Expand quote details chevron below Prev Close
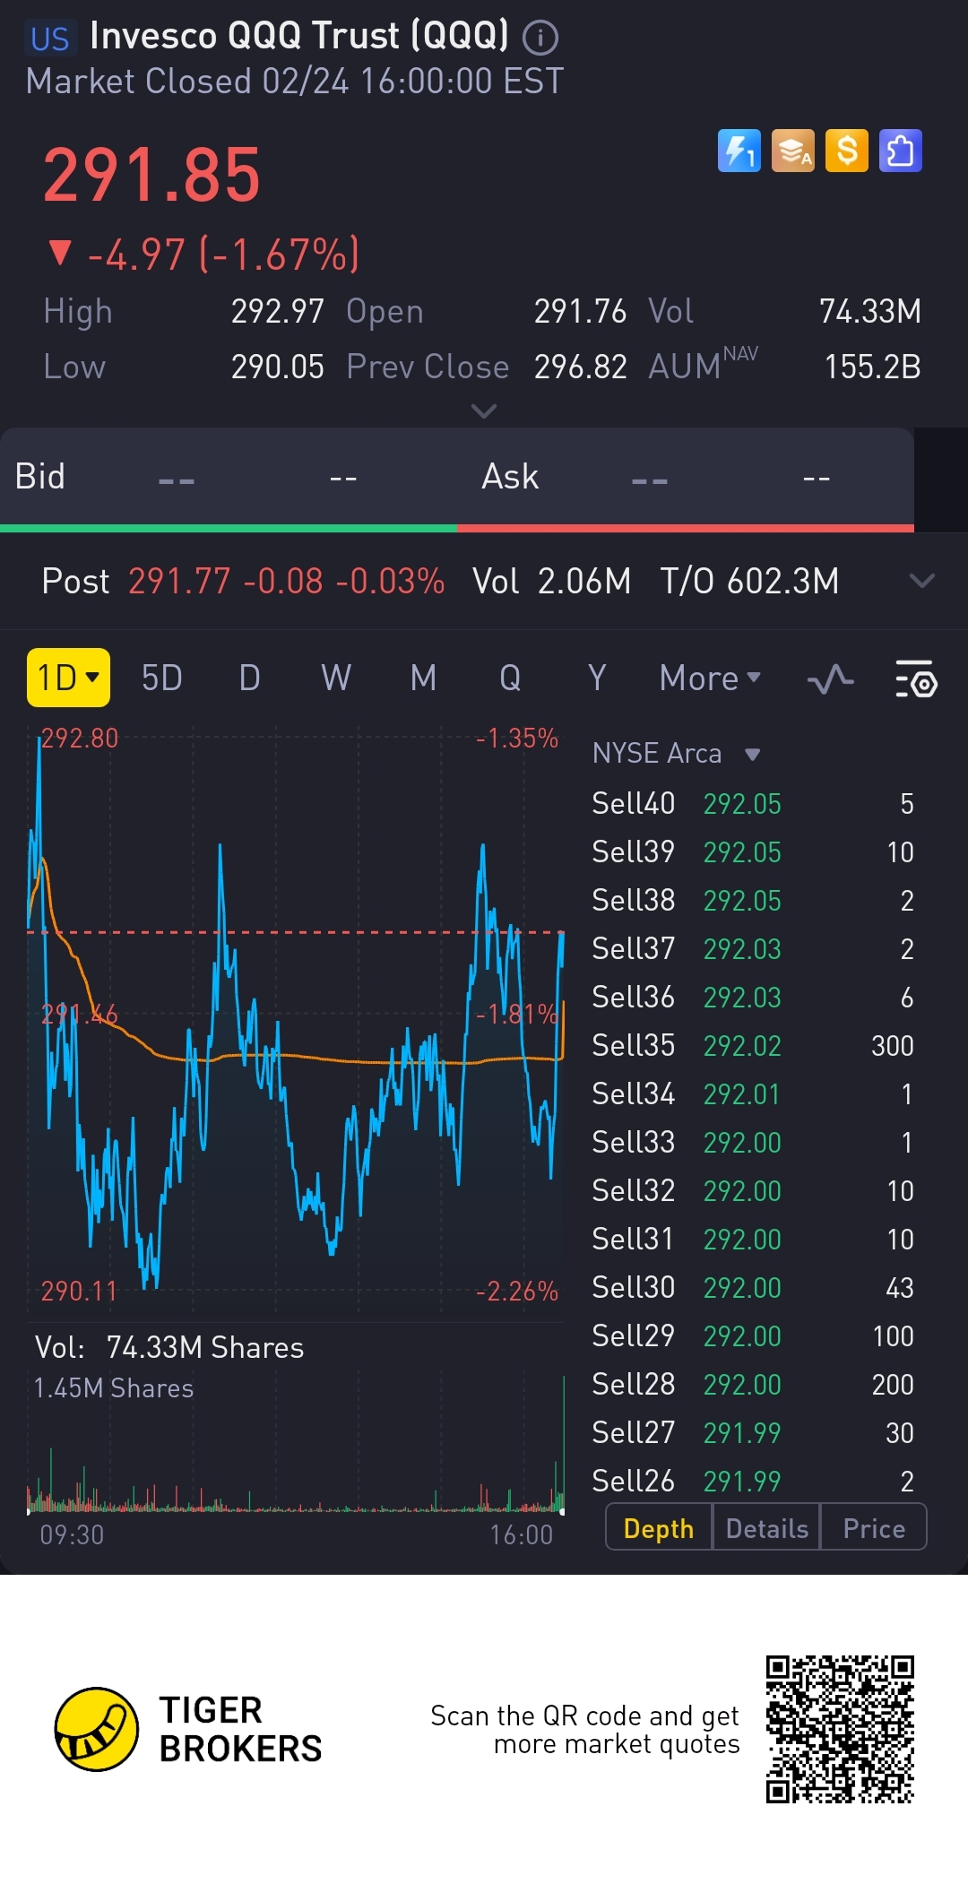The height and width of the screenshot is (1884, 968). point(484,411)
